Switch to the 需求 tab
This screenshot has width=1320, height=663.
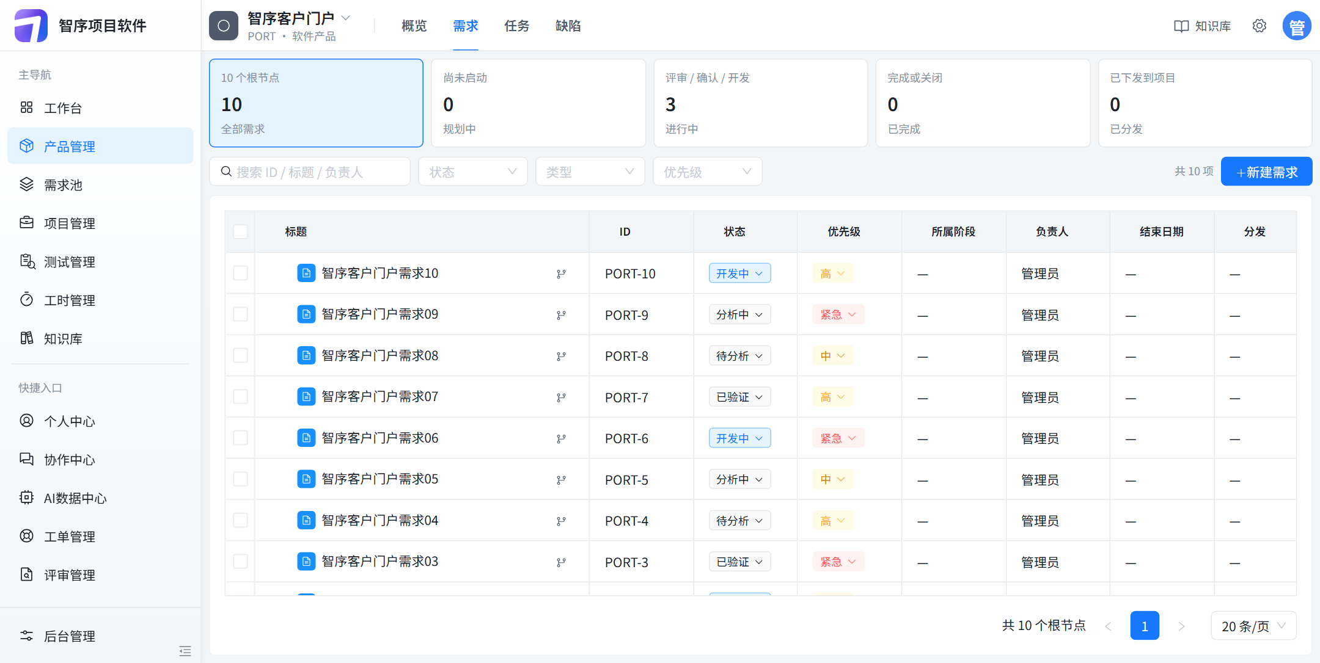point(465,26)
